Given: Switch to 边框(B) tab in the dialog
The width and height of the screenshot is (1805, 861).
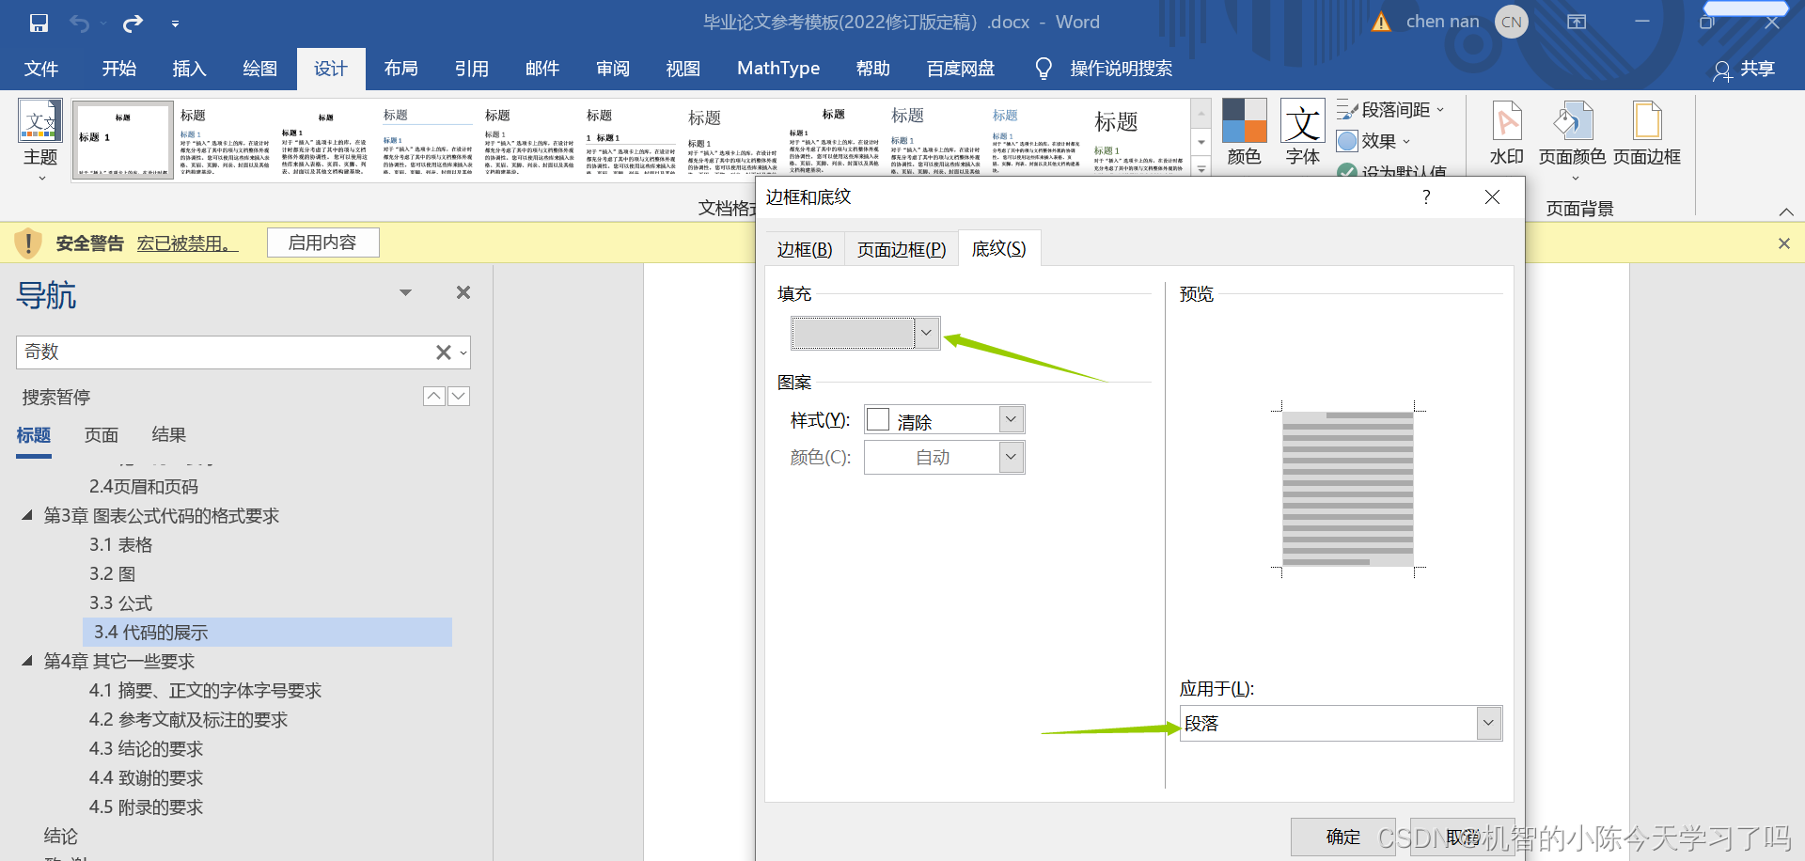Looking at the screenshot, I should tap(805, 249).
